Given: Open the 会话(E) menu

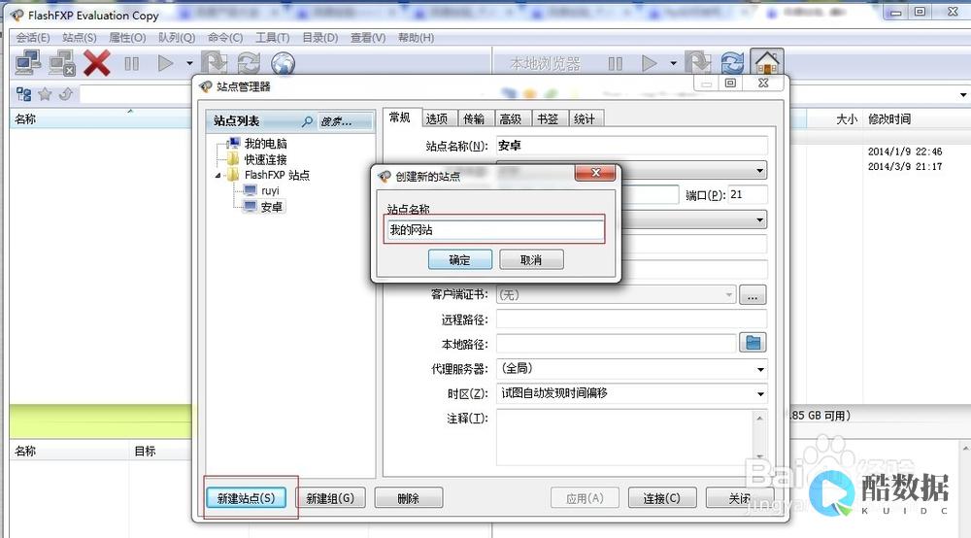Looking at the screenshot, I should (x=33, y=38).
